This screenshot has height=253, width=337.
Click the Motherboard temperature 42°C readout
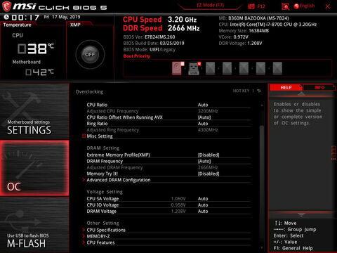[39, 72]
